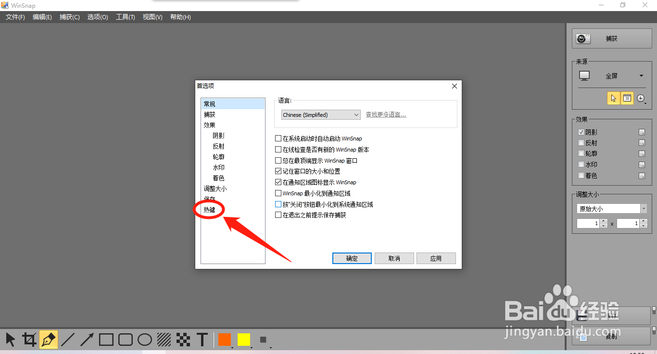Open the Chinese (Simplified) language dropdown
This screenshot has height=354, width=657.
coord(321,115)
